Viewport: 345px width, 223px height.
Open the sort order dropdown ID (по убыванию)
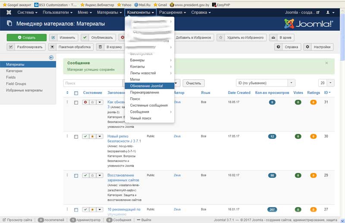click(x=266, y=83)
